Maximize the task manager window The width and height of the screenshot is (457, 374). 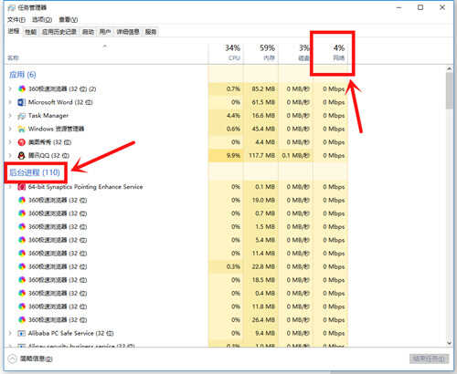tap(420, 7)
